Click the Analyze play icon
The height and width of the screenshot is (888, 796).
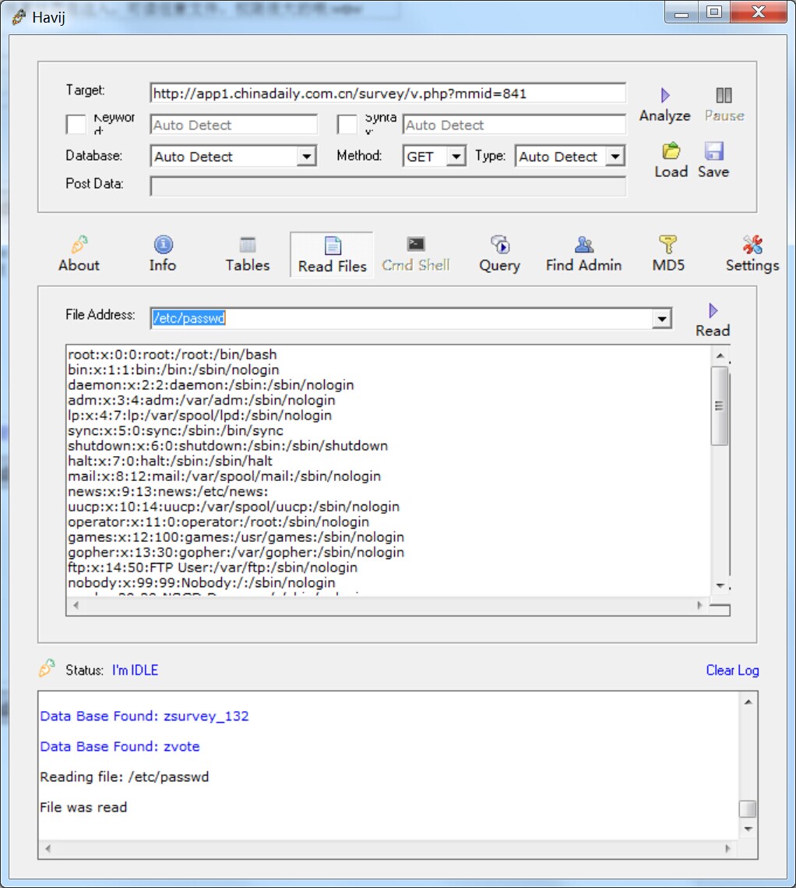(665, 95)
